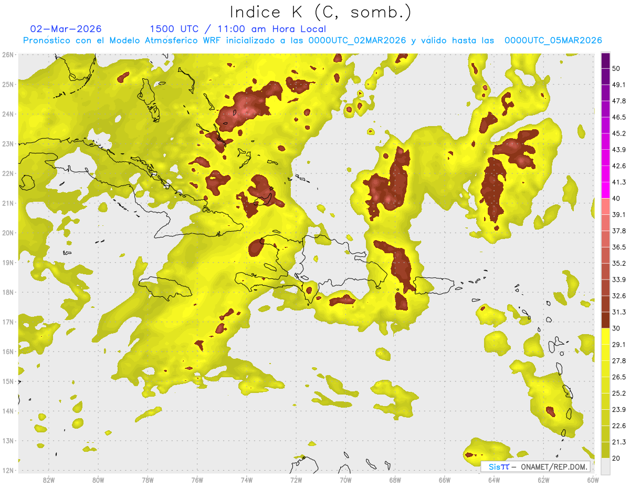Click the "70W" longitude tick label
This screenshot has height=487, width=630.
click(345, 480)
